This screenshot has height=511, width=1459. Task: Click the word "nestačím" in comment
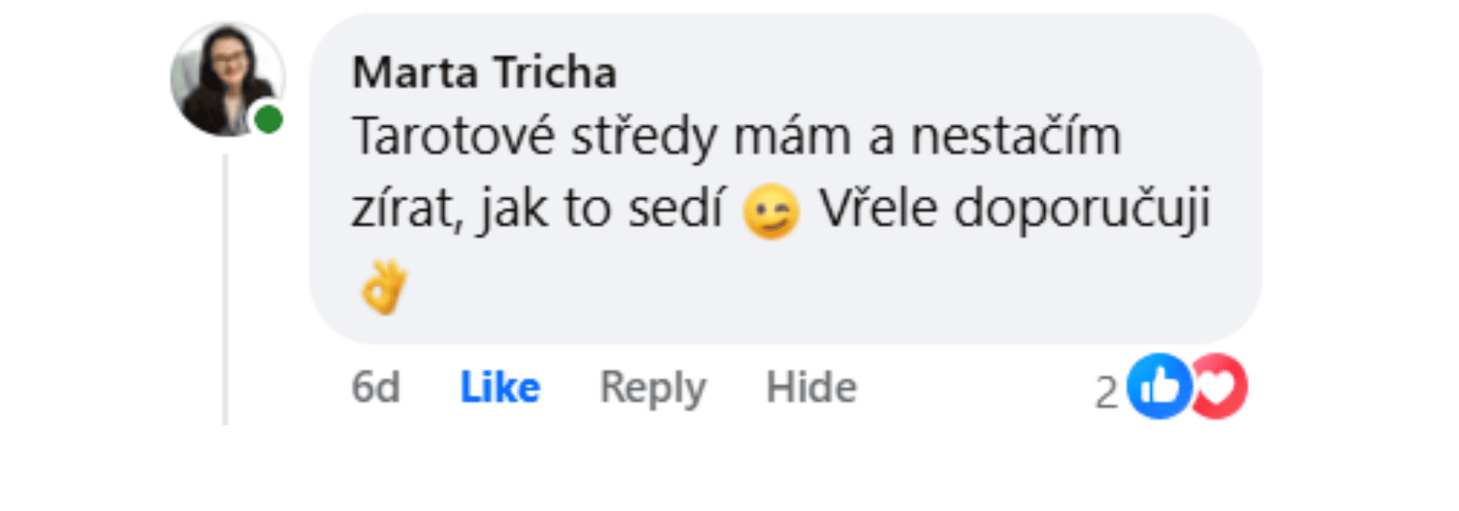[1015, 137]
